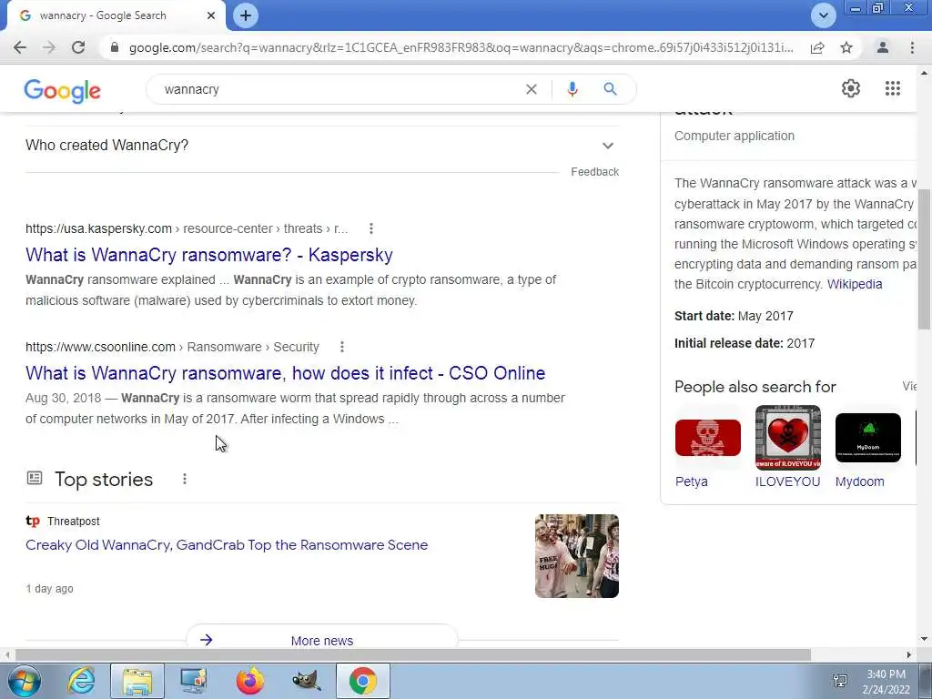Click the lock icon in address bar
This screenshot has width=932, height=699.
pyautogui.click(x=115, y=47)
